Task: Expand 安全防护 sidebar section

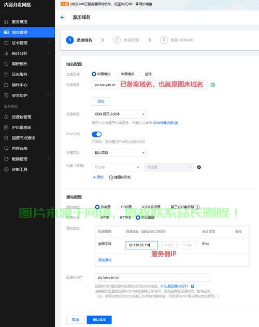Action: coord(27,95)
